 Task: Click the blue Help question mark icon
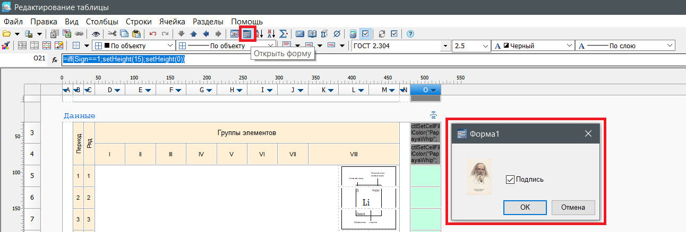(410, 34)
